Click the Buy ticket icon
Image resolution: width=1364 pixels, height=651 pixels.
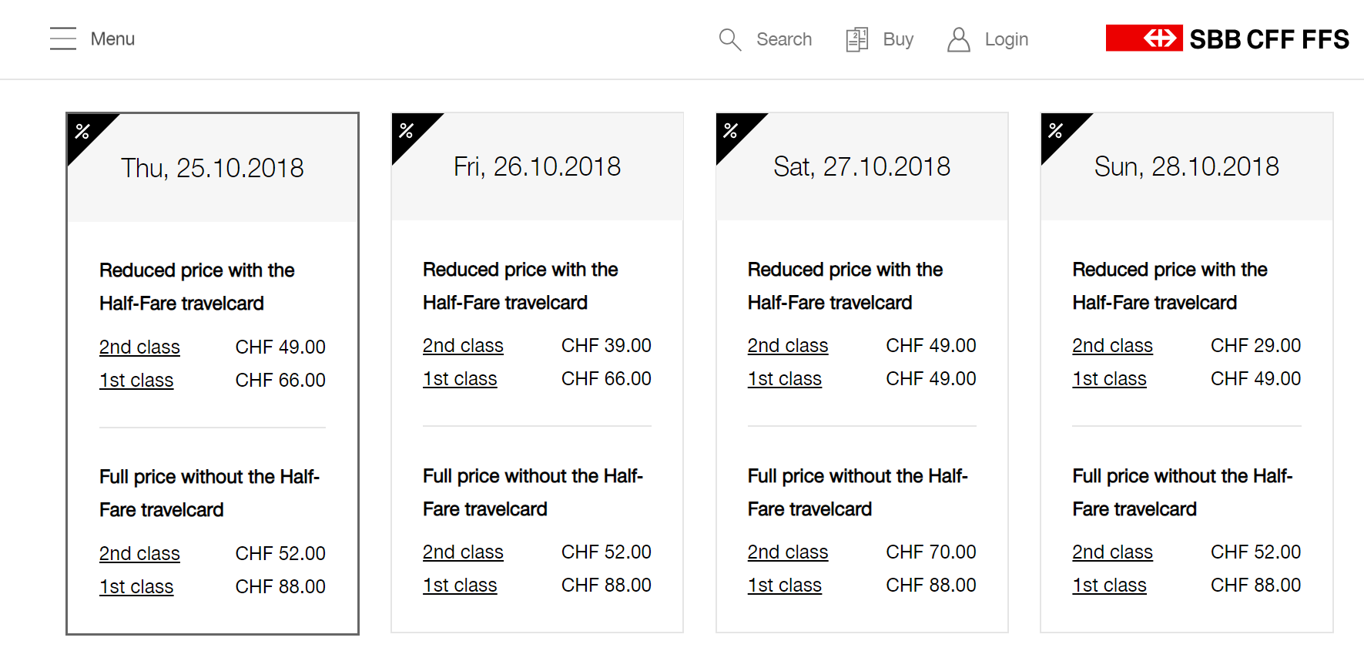pyautogui.click(x=856, y=39)
